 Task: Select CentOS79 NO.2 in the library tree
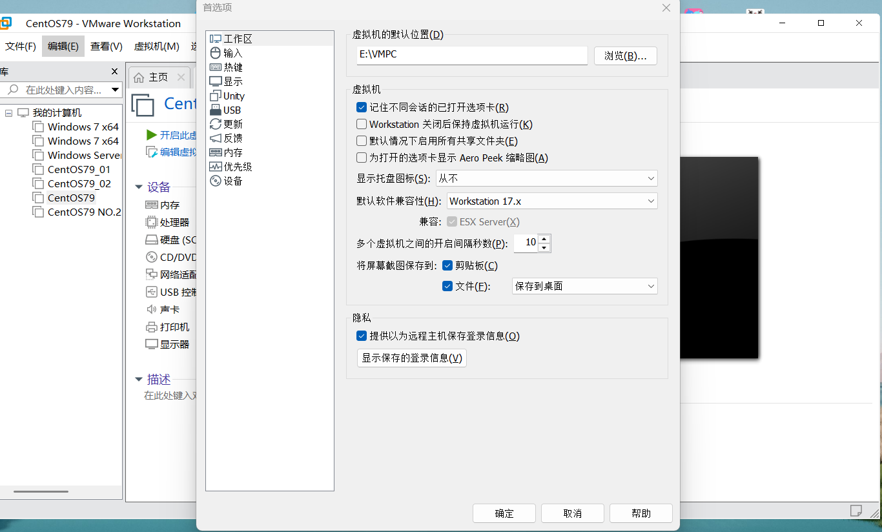[x=84, y=212]
